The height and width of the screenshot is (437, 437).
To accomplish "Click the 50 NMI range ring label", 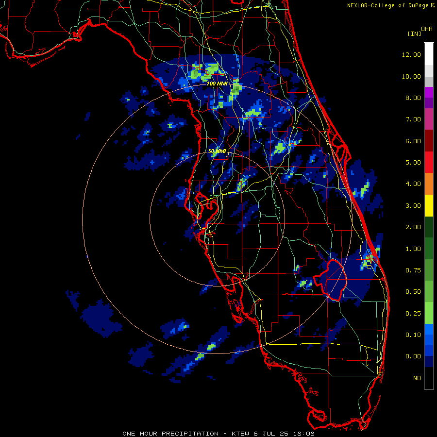I will click(x=217, y=151).
